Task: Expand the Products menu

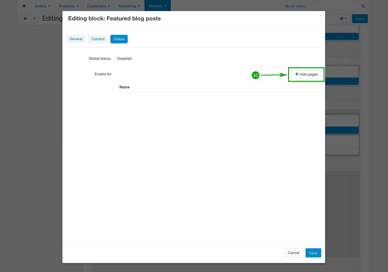Action: click(69, 6)
